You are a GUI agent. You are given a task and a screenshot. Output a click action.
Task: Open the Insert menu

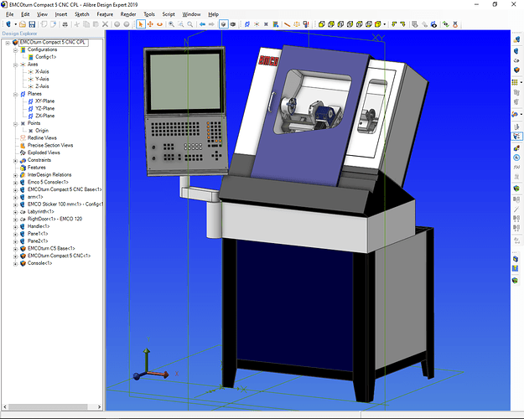(61, 14)
